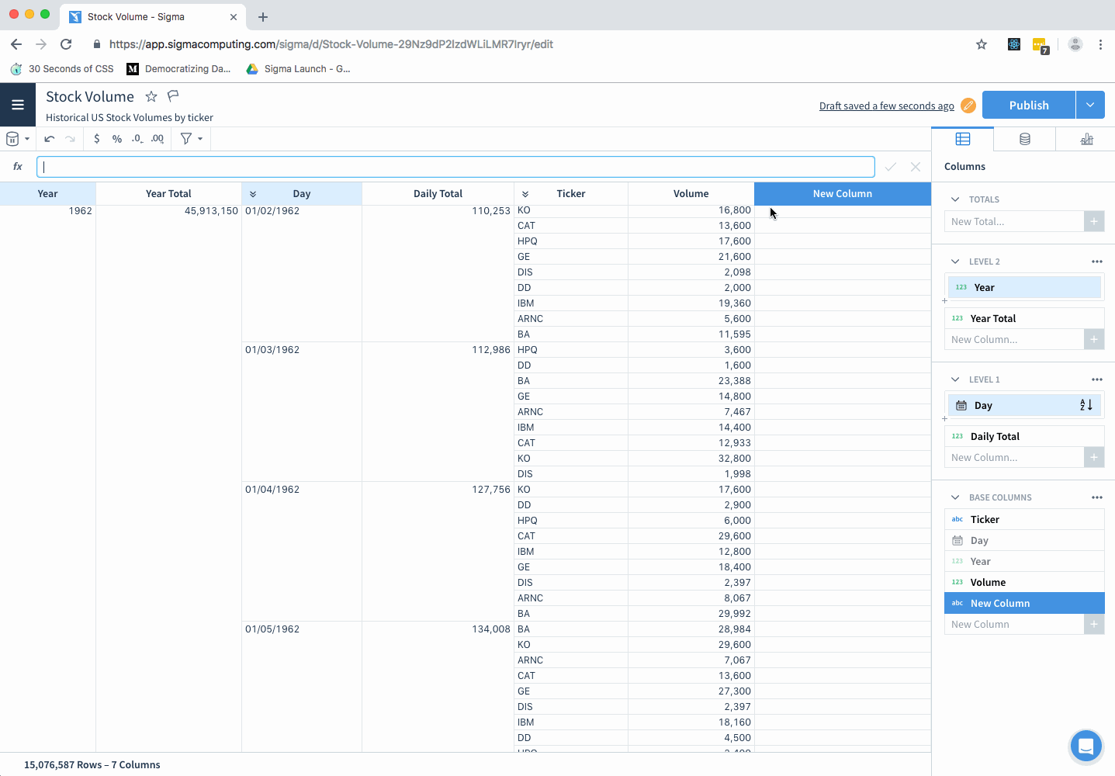Screen dimensions: 1115x776
Task: Select Daily Total in the Columns panel
Action: 1024,436
